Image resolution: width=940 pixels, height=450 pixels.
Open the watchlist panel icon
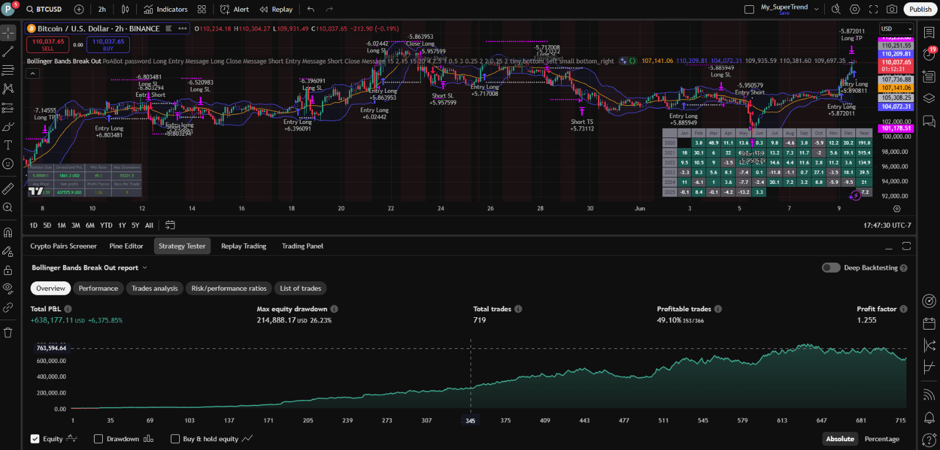[929, 32]
